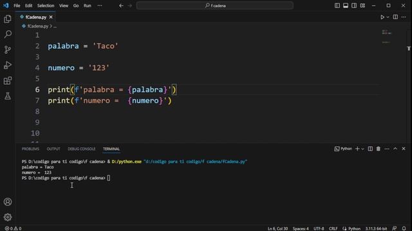The width and height of the screenshot is (412, 231).
Task: Open editor More Actions ellipsis
Action: coord(404,17)
